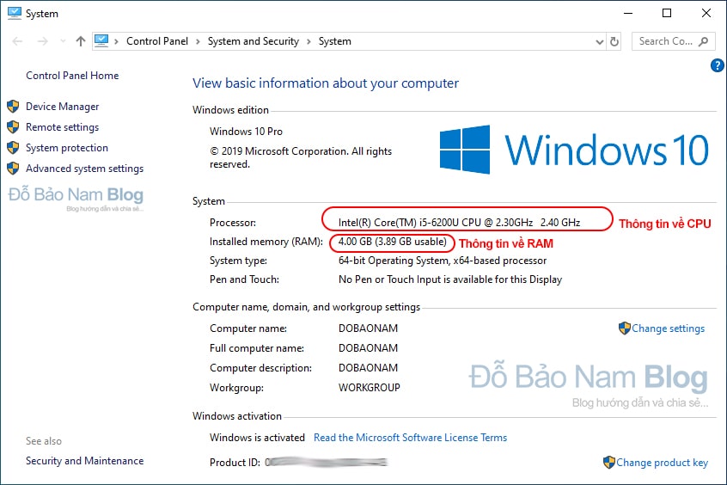Select the 64-bit Operating System text
This screenshot has width=727, height=485.
[x=443, y=261]
